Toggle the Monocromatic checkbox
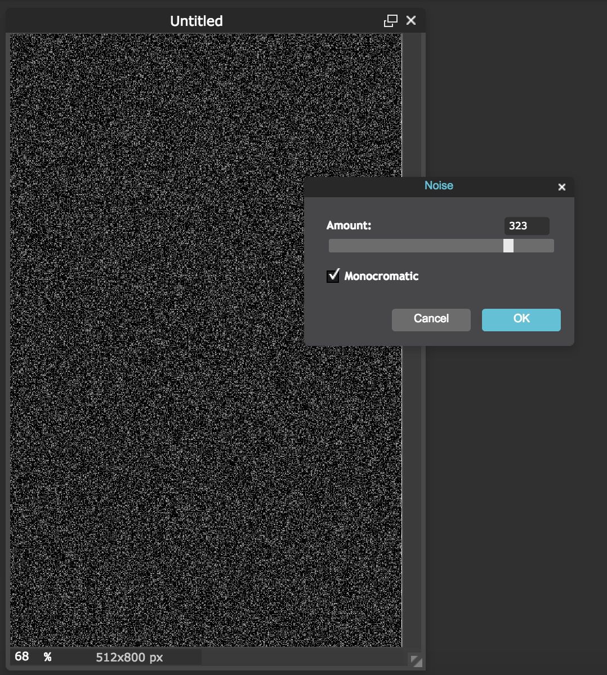607x675 pixels. 333,276
